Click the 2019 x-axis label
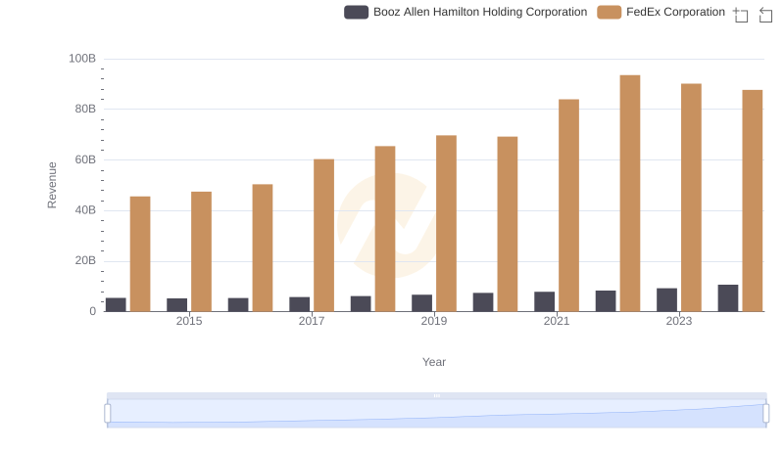The image size is (784, 451). tap(434, 321)
